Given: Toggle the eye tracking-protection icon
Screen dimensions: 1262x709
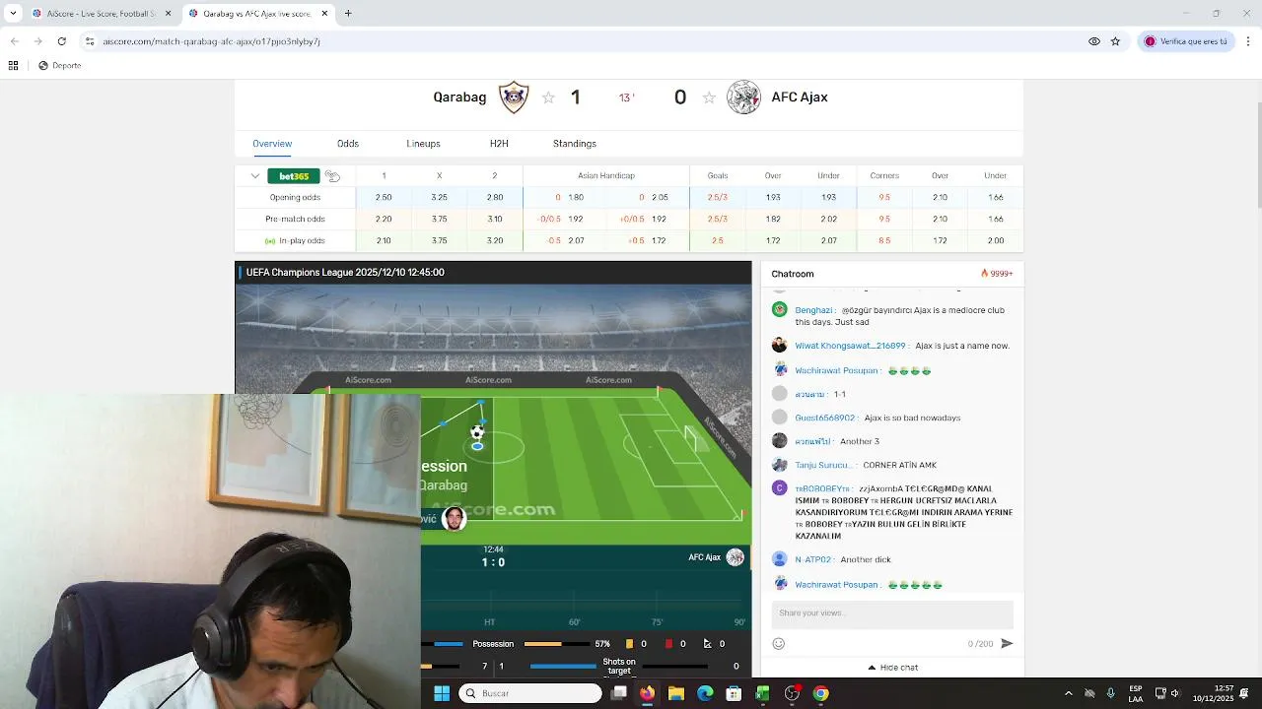Looking at the screenshot, I should pos(1094,41).
